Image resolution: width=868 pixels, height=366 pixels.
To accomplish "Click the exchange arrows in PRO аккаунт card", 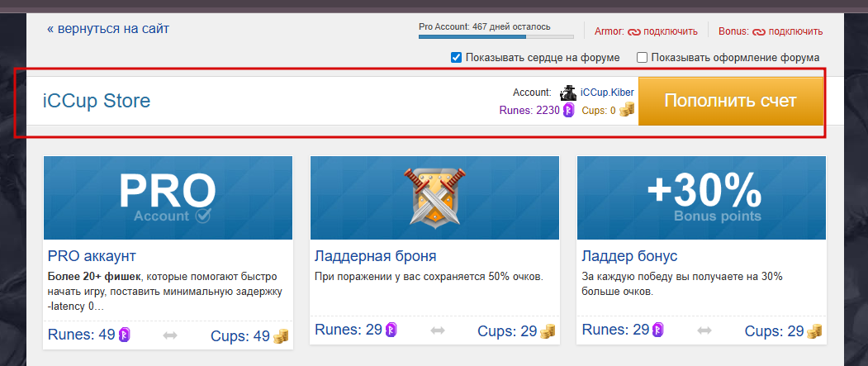I will (x=170, y=335).
